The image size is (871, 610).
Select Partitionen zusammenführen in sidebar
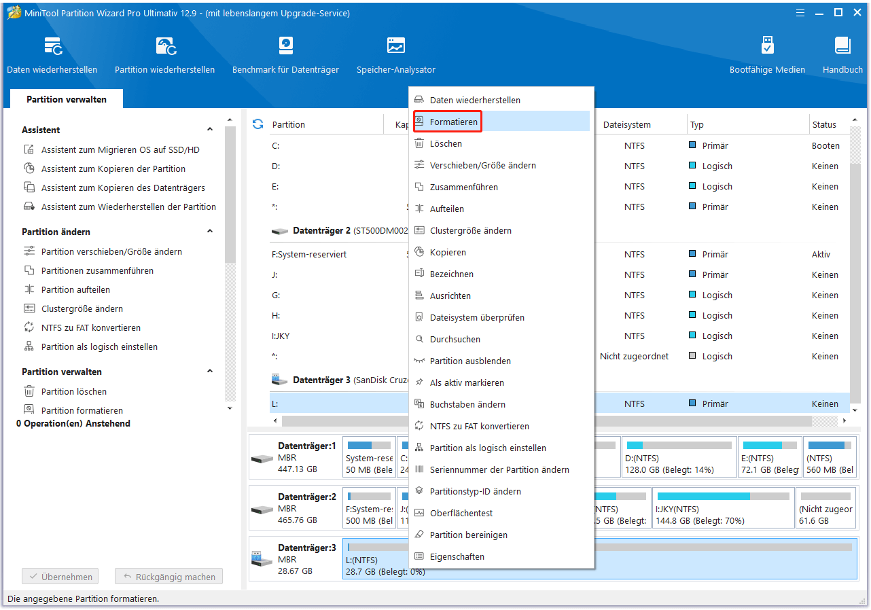click(97, 270)
